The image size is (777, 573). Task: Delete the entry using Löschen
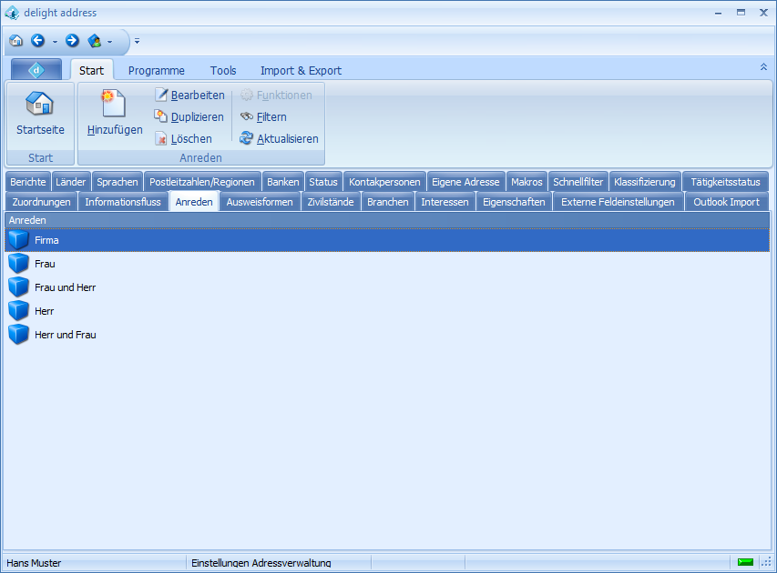[183, 139]
